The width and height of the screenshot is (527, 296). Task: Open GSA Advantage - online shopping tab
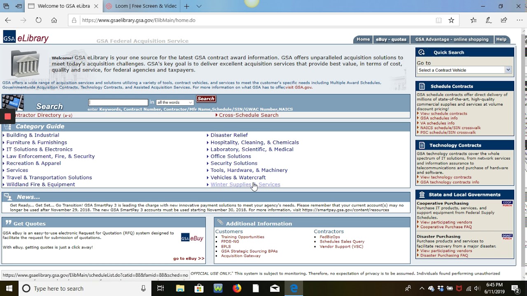[x=452, y=39]
